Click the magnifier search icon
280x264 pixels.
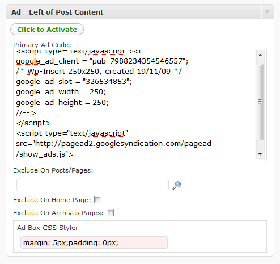point(177,185)
